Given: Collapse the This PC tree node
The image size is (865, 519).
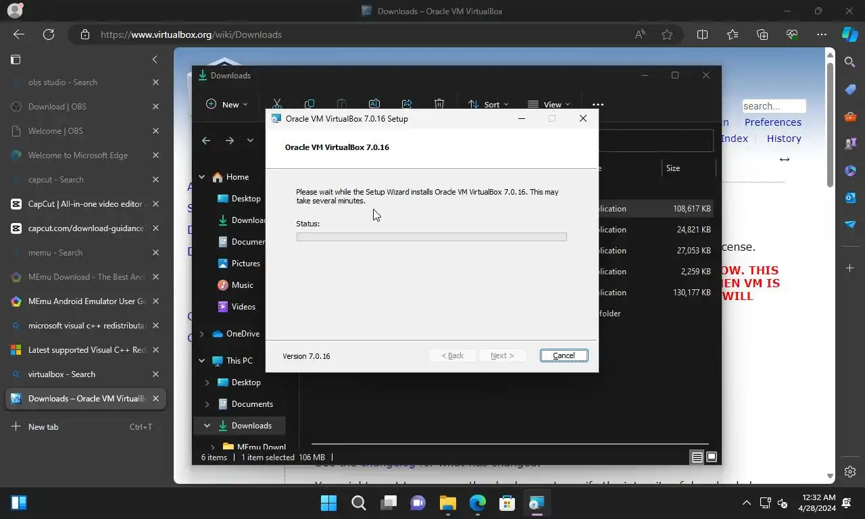Looking at the screenshot, I should click(x=201, y=361).
